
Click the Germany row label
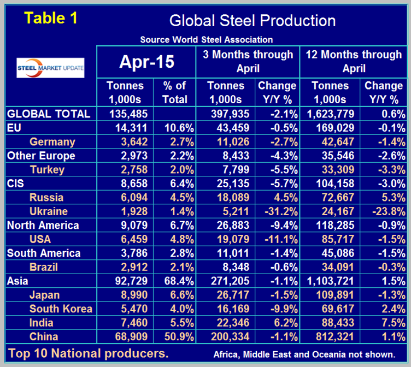pos(52,141)
